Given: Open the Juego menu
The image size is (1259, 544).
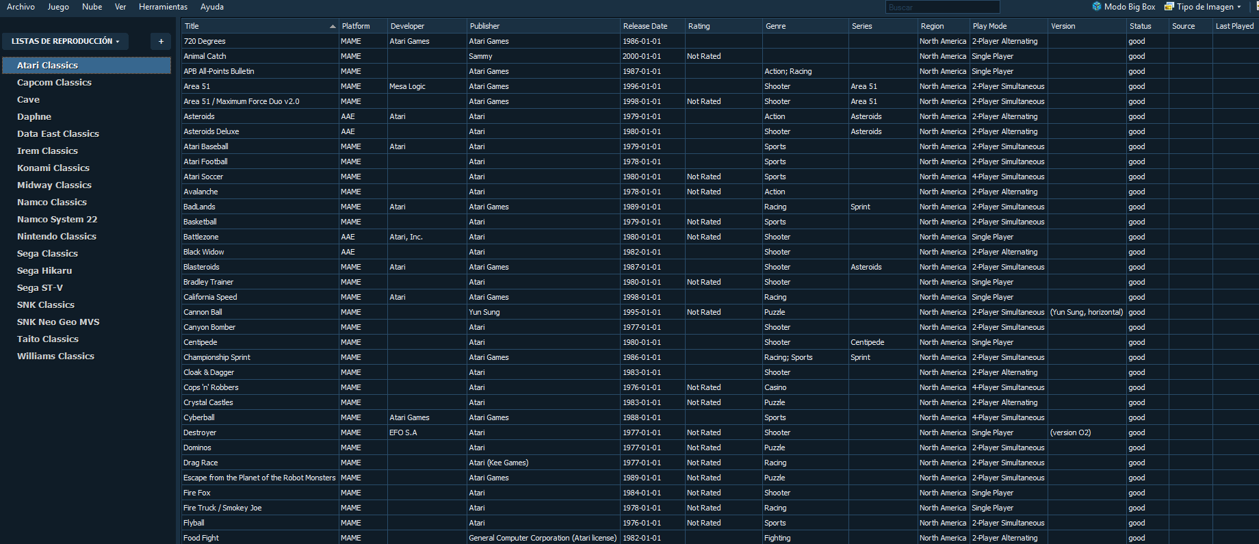Looking at the screenshot, I should (x=58, y=7).
